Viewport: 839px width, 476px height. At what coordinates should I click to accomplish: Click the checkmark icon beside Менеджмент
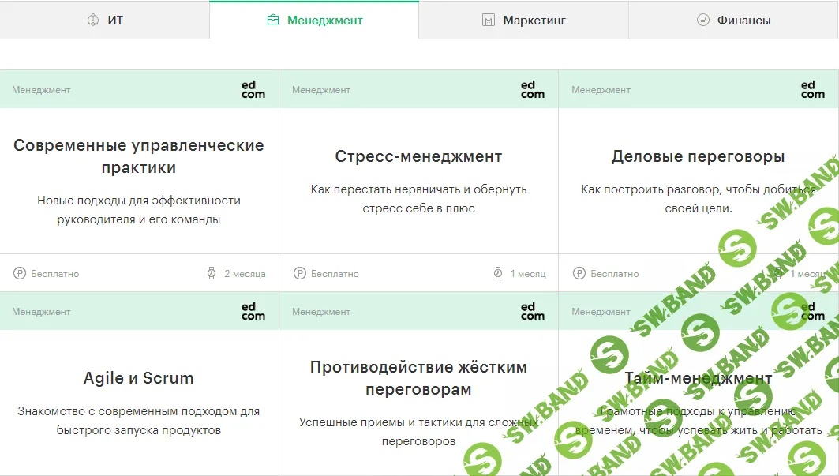coord(275,20)
